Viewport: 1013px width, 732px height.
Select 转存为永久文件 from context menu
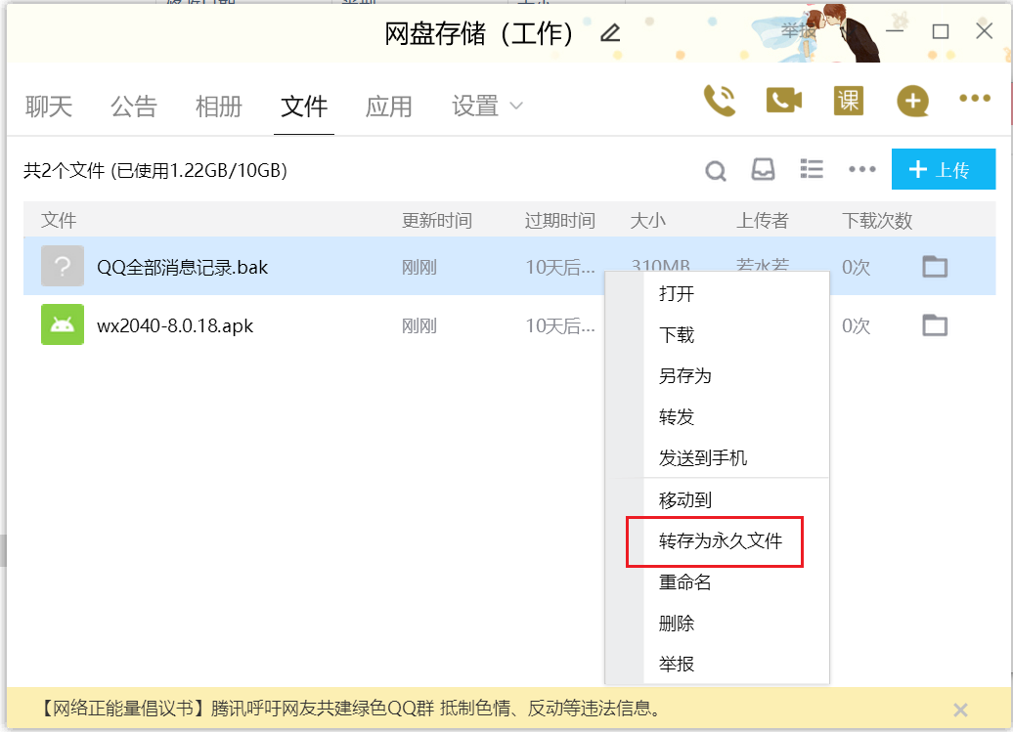pyautogui.click(x=714, y=540)
